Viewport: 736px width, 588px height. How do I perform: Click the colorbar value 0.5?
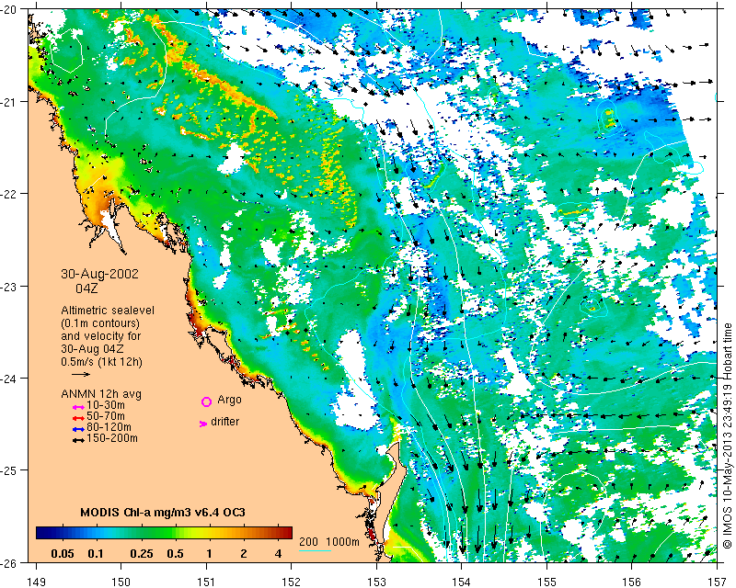[x=175, y=554]
